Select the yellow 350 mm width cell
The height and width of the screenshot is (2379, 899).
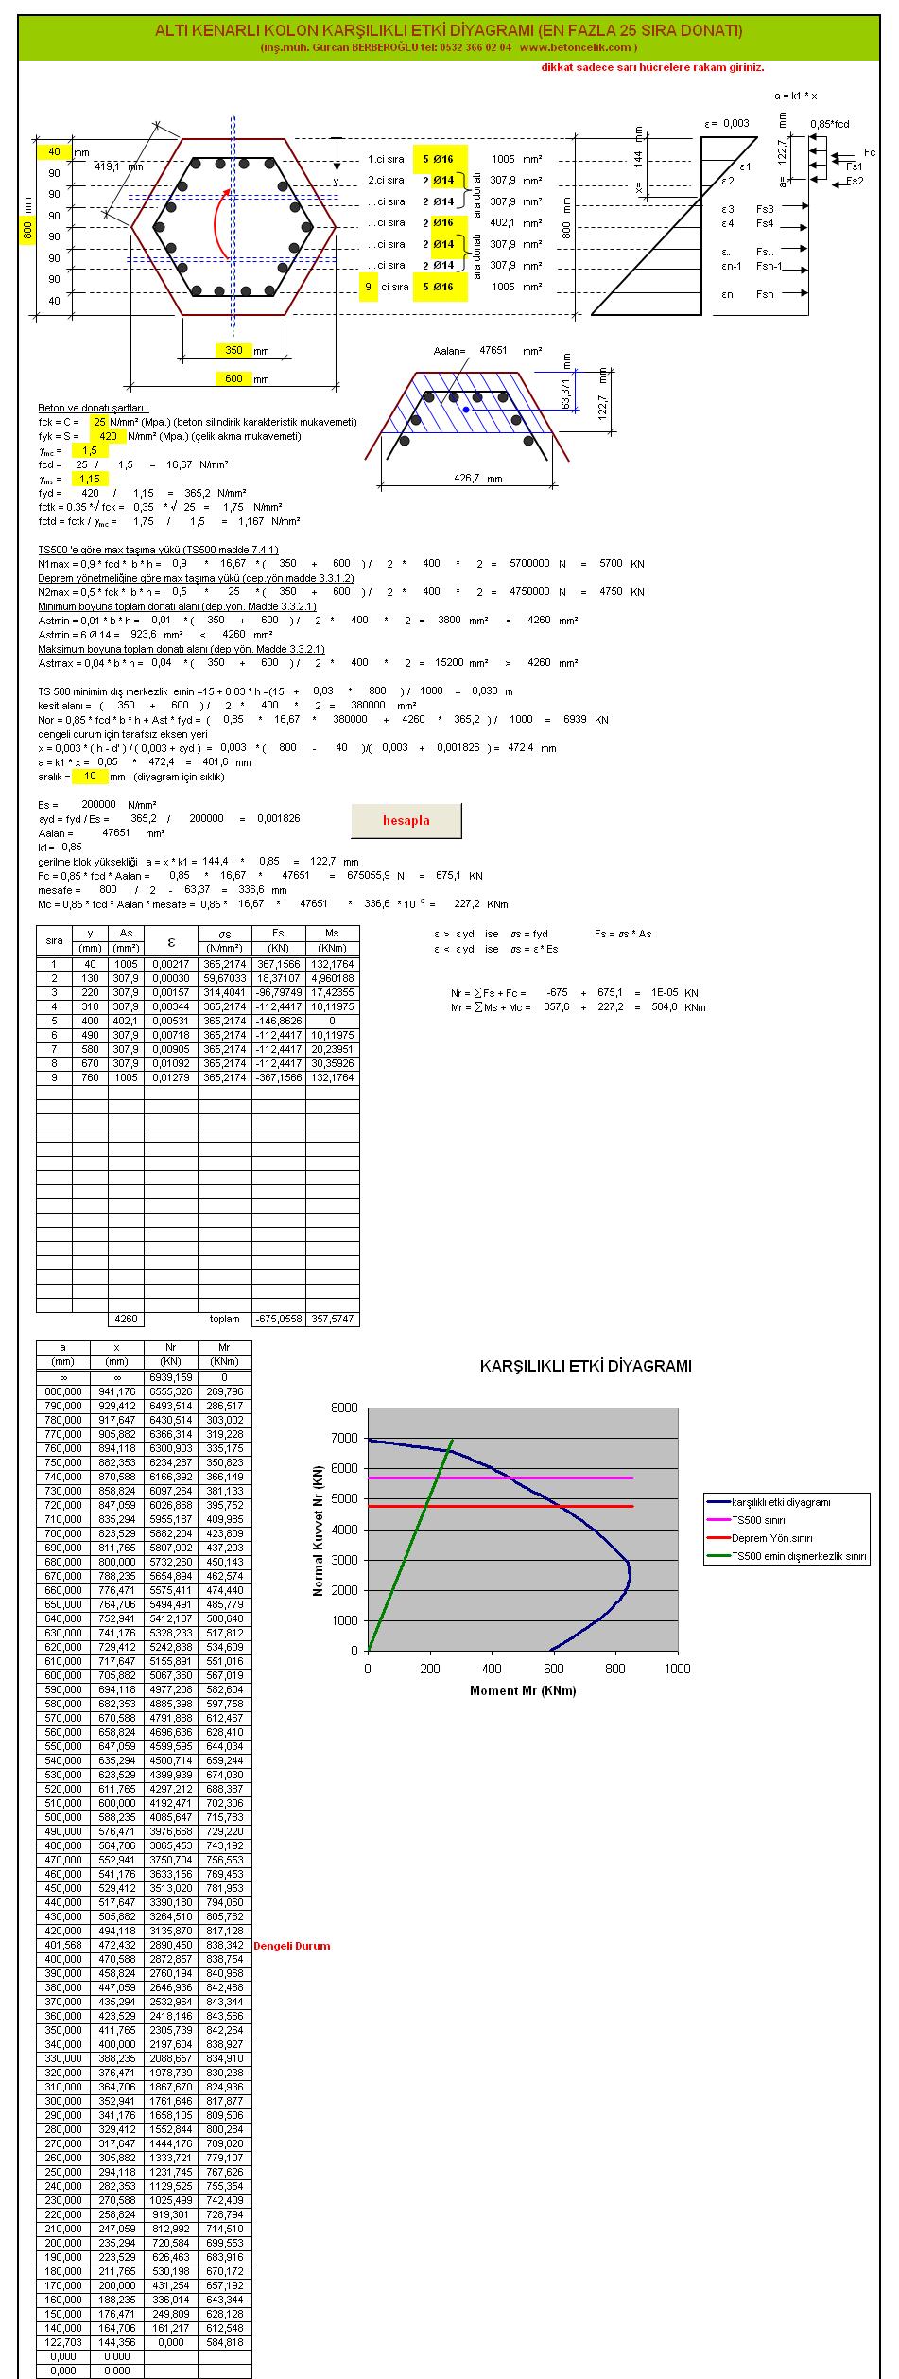[233, 350]
